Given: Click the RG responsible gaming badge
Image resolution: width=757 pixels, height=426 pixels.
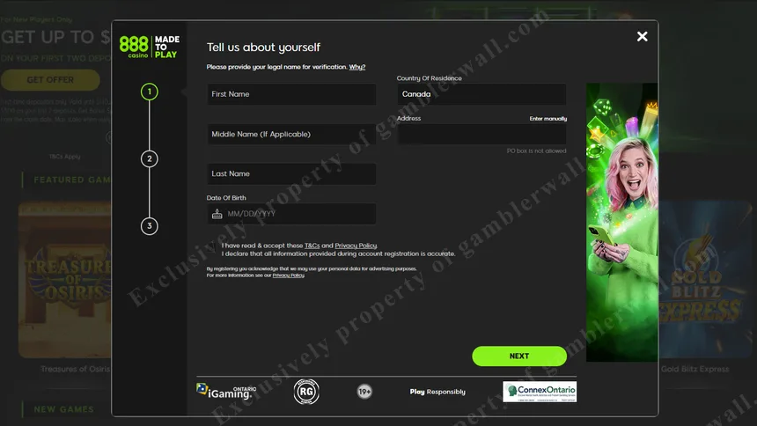Looking at the screenshot, I should tap(306, 391).
